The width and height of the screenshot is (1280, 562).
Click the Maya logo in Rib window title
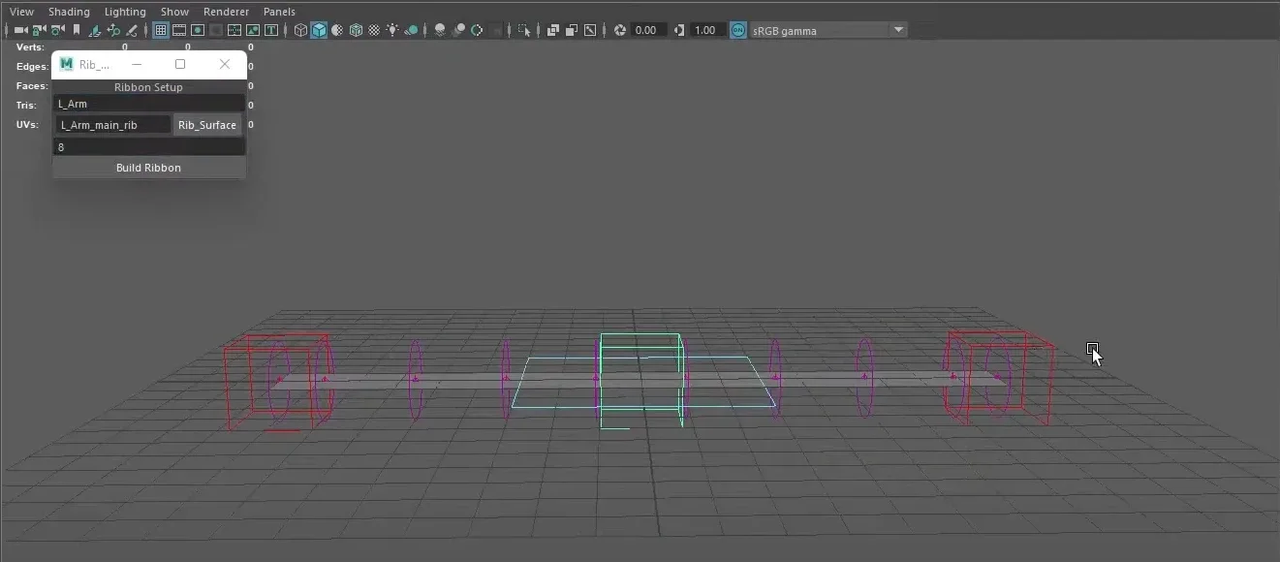click(67, 64)
